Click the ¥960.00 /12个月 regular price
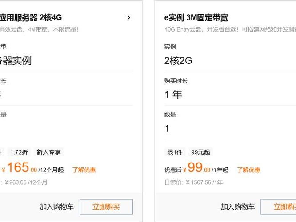This screenshot has height=222, width=296. [x=26, y=182]
